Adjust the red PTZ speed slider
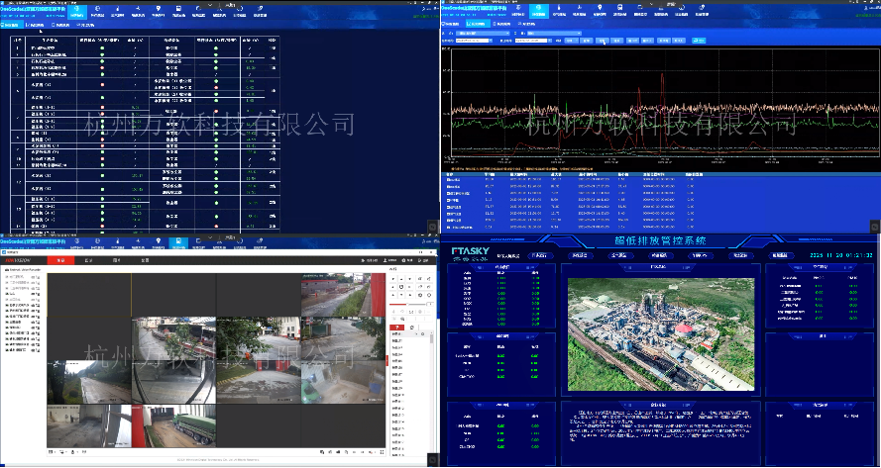Screen dimensions: 881x468 point(408,305)
